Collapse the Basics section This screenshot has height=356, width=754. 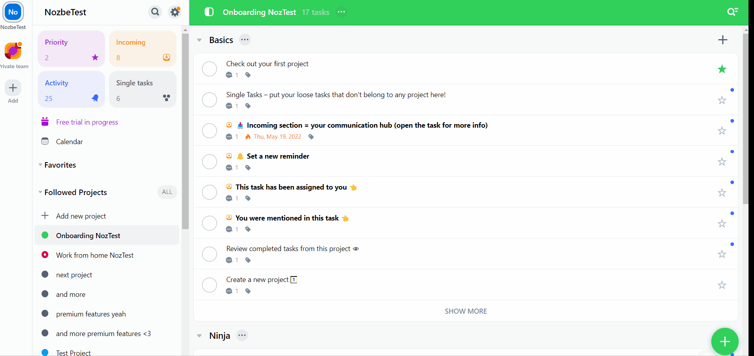(199, 40)
